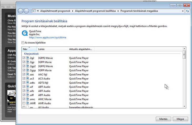Screen dimensions: 192x125
Task: Click the control panel icon in address bar
Action: tap(34, 11)
